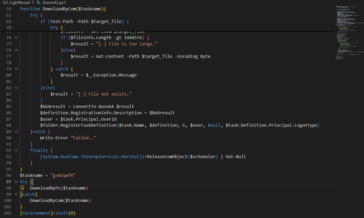The width and height of the screenshot is (364, 218).
Task: Click the lightbulb code action icon
Action: point(22,188)
